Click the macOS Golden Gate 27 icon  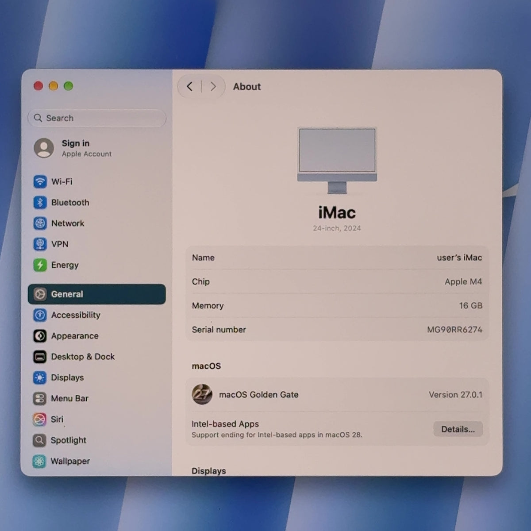(x=202, y=394)
